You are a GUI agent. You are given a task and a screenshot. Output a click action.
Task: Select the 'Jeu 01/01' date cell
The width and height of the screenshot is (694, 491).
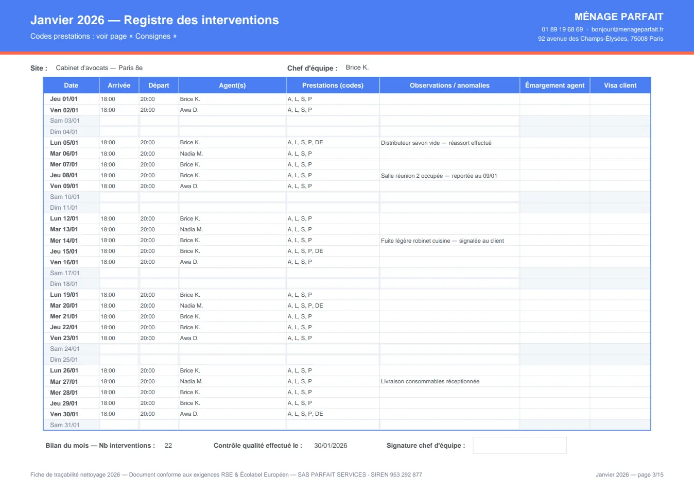point(71,99)
